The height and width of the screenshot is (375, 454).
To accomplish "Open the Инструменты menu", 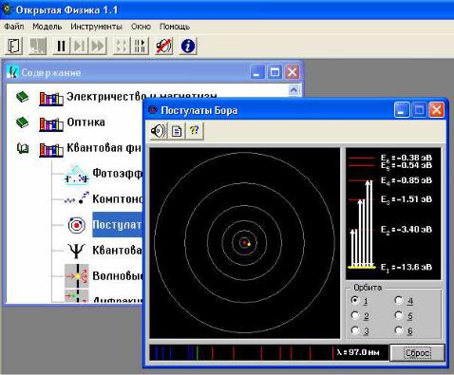I will 96,27.
